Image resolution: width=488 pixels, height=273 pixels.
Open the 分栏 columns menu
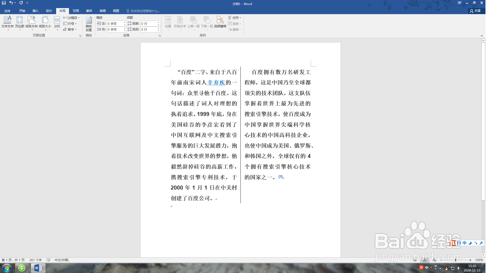(57, 23)
